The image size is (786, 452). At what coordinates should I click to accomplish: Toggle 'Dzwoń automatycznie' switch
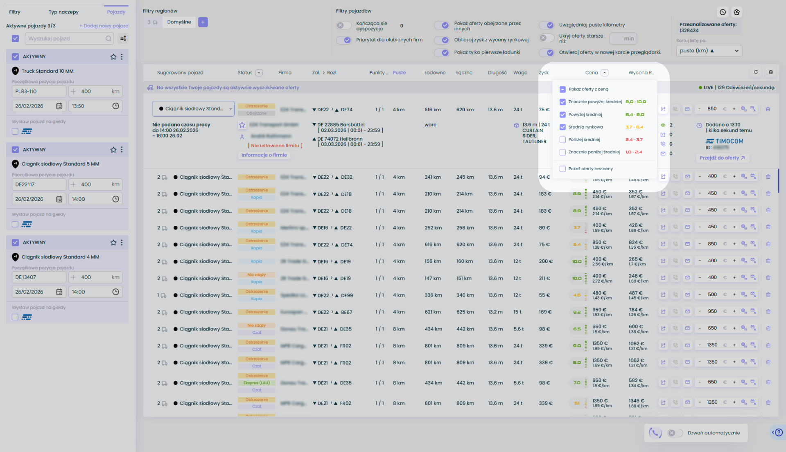pyautogui.click(x=675, y=433)
